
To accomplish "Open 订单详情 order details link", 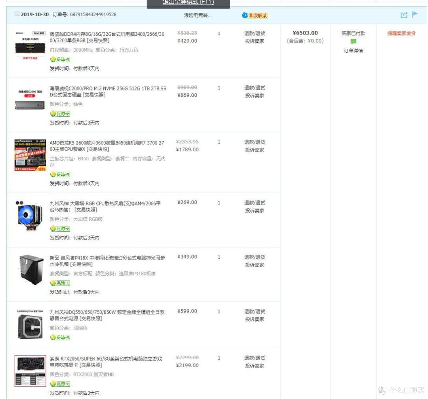I will click(x=353, y=51).
